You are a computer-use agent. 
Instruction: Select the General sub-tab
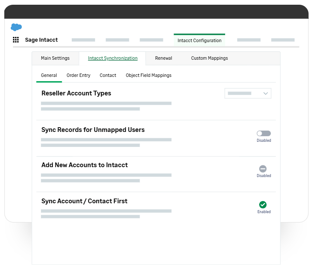pos(49,75)
